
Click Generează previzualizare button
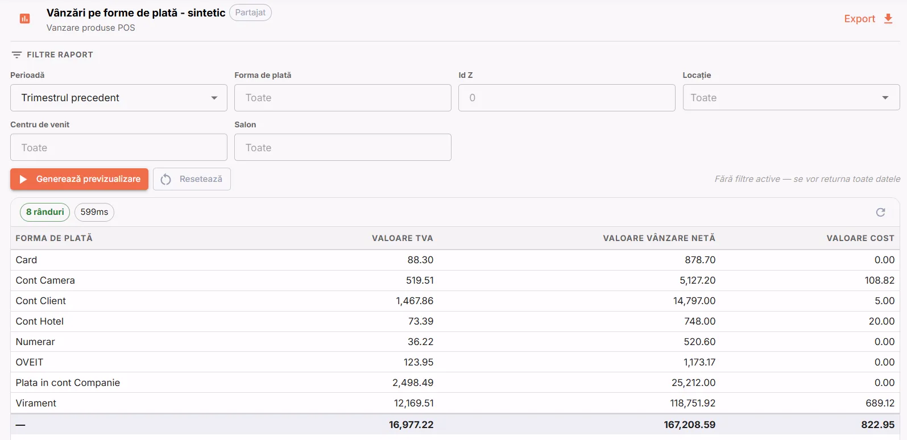(79, 179)
